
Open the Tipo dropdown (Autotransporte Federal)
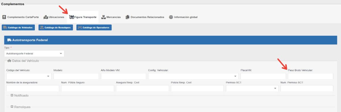34,53
